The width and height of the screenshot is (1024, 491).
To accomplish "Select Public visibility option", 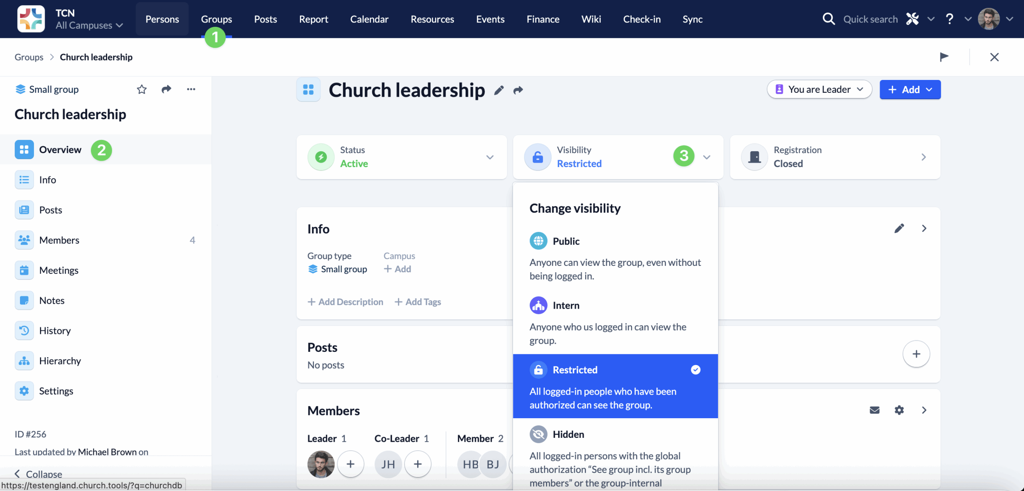I will click(566, 241).
